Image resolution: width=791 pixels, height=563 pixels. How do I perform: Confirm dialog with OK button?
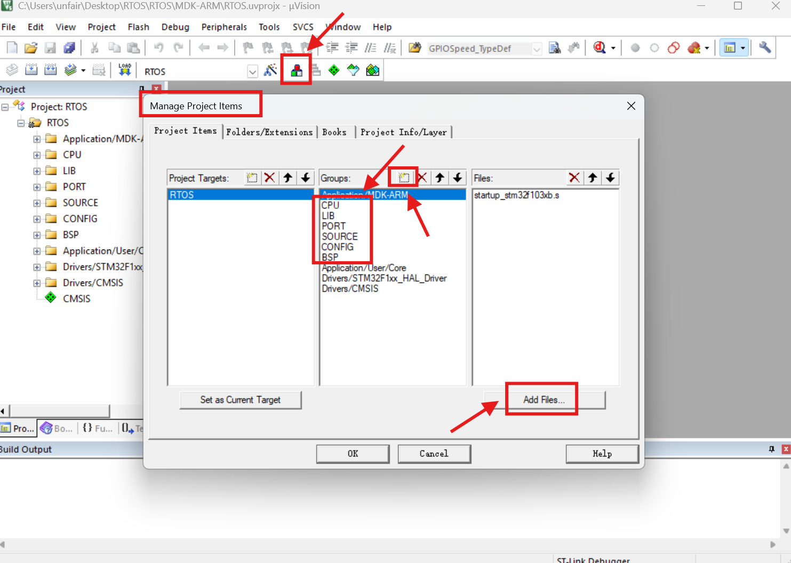tap(353, 454)
